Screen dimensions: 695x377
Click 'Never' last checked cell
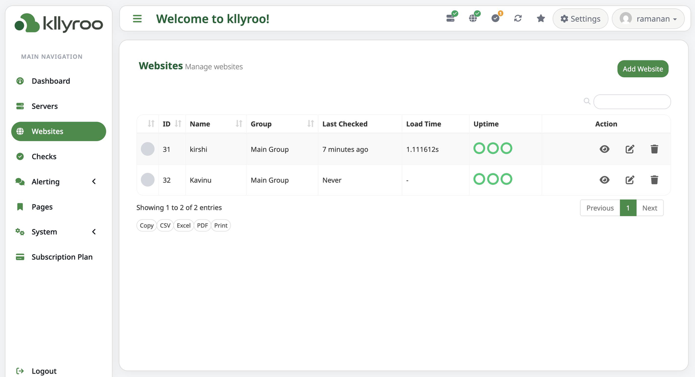[x=332, y=180]
